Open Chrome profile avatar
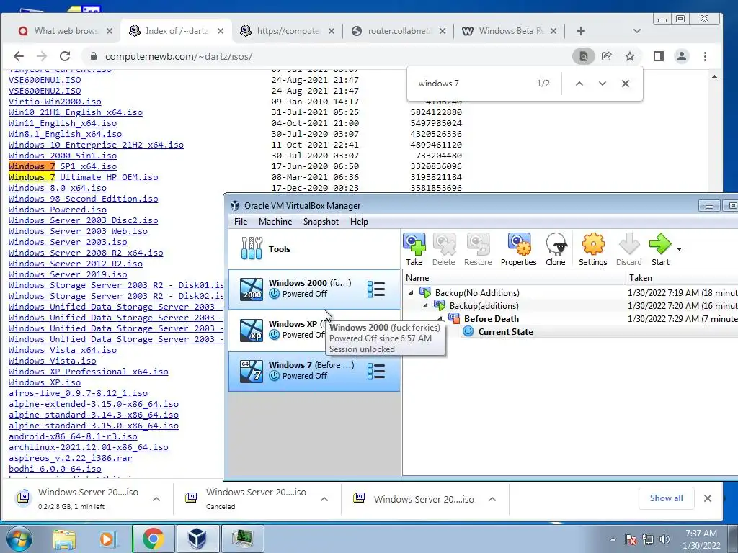This screenshot has width=738, height=553. coord(682,56)
